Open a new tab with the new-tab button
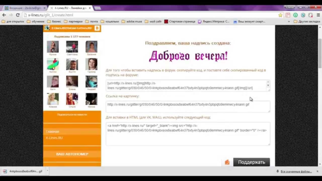Viewport: 322px width, 181px height. click(x=97, y=8)
